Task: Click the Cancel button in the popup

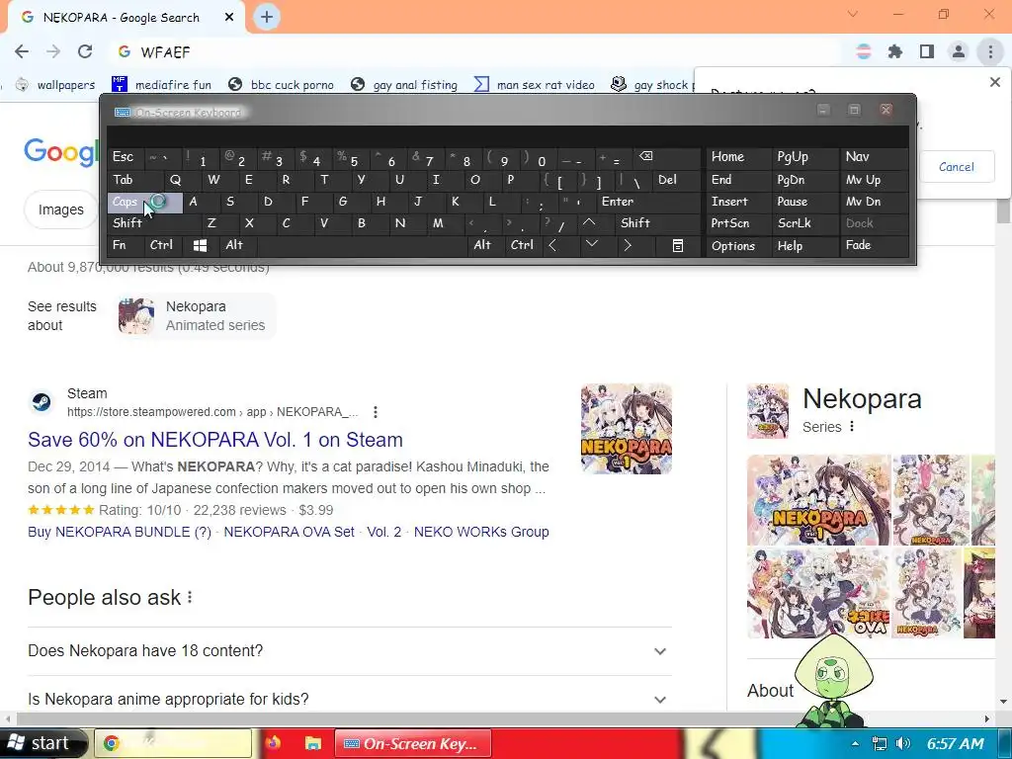Action: 957,166
